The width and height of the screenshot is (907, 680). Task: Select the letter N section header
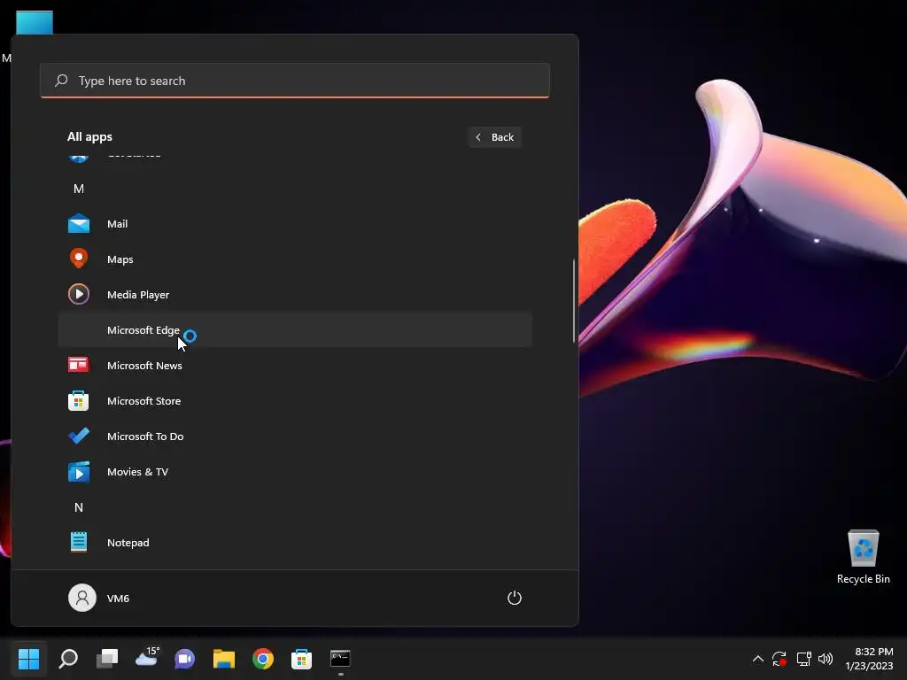coord(79,507)
